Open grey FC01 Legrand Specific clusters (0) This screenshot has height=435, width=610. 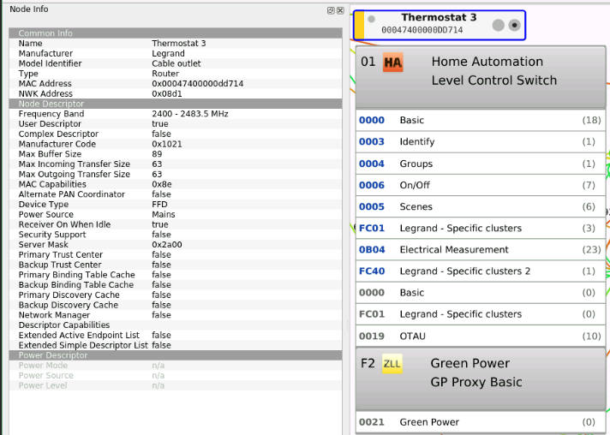tap(481, 314)
